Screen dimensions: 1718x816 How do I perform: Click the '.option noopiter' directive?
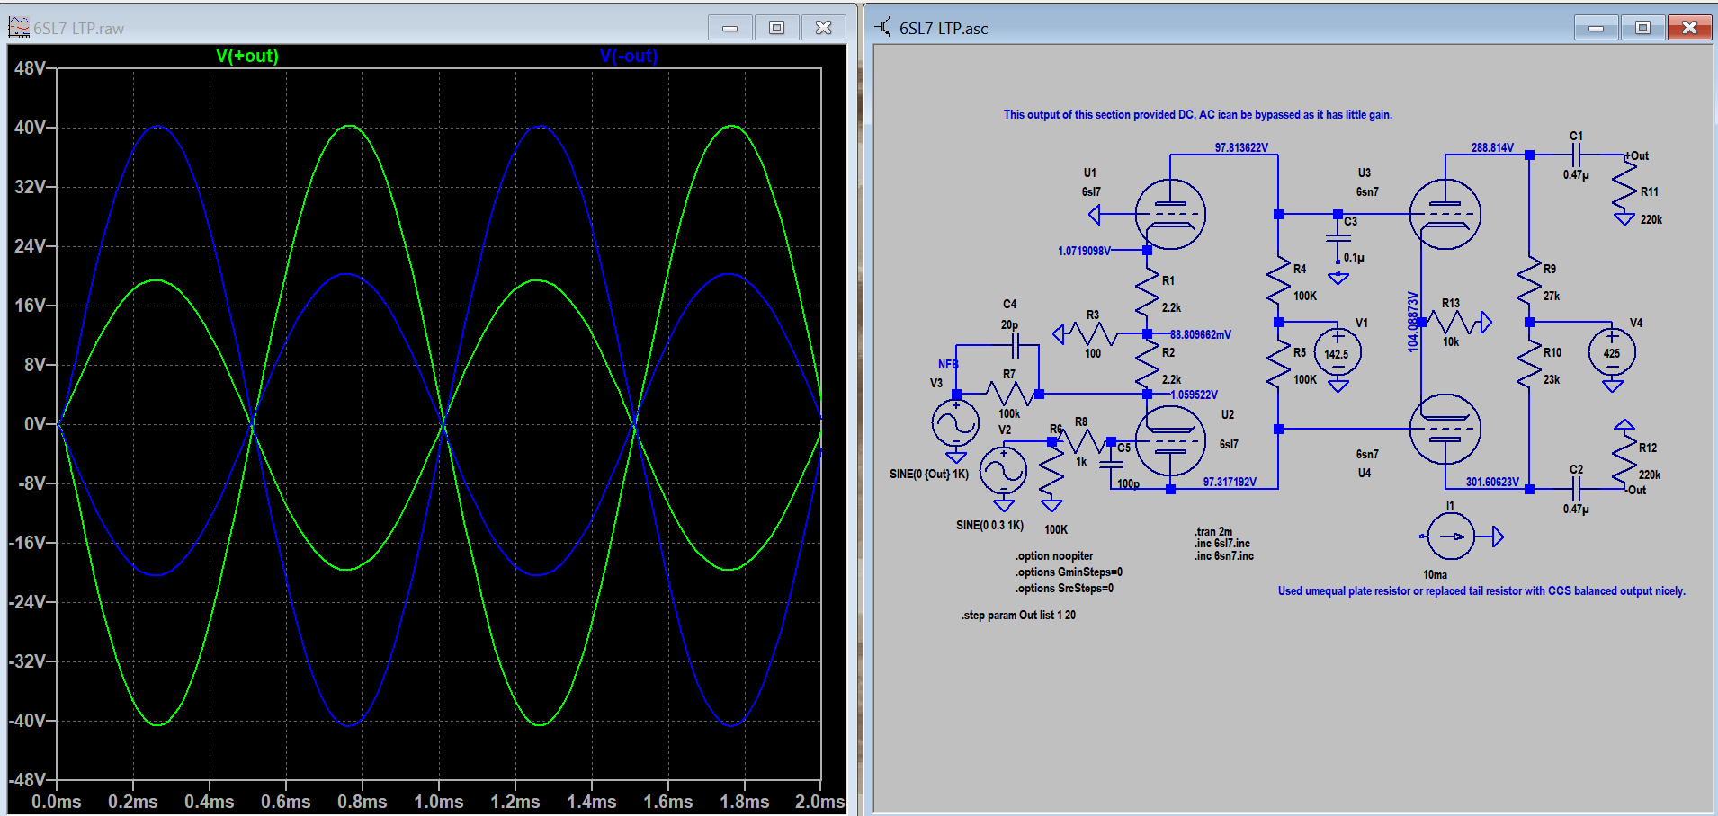(x=1054, y=556)
